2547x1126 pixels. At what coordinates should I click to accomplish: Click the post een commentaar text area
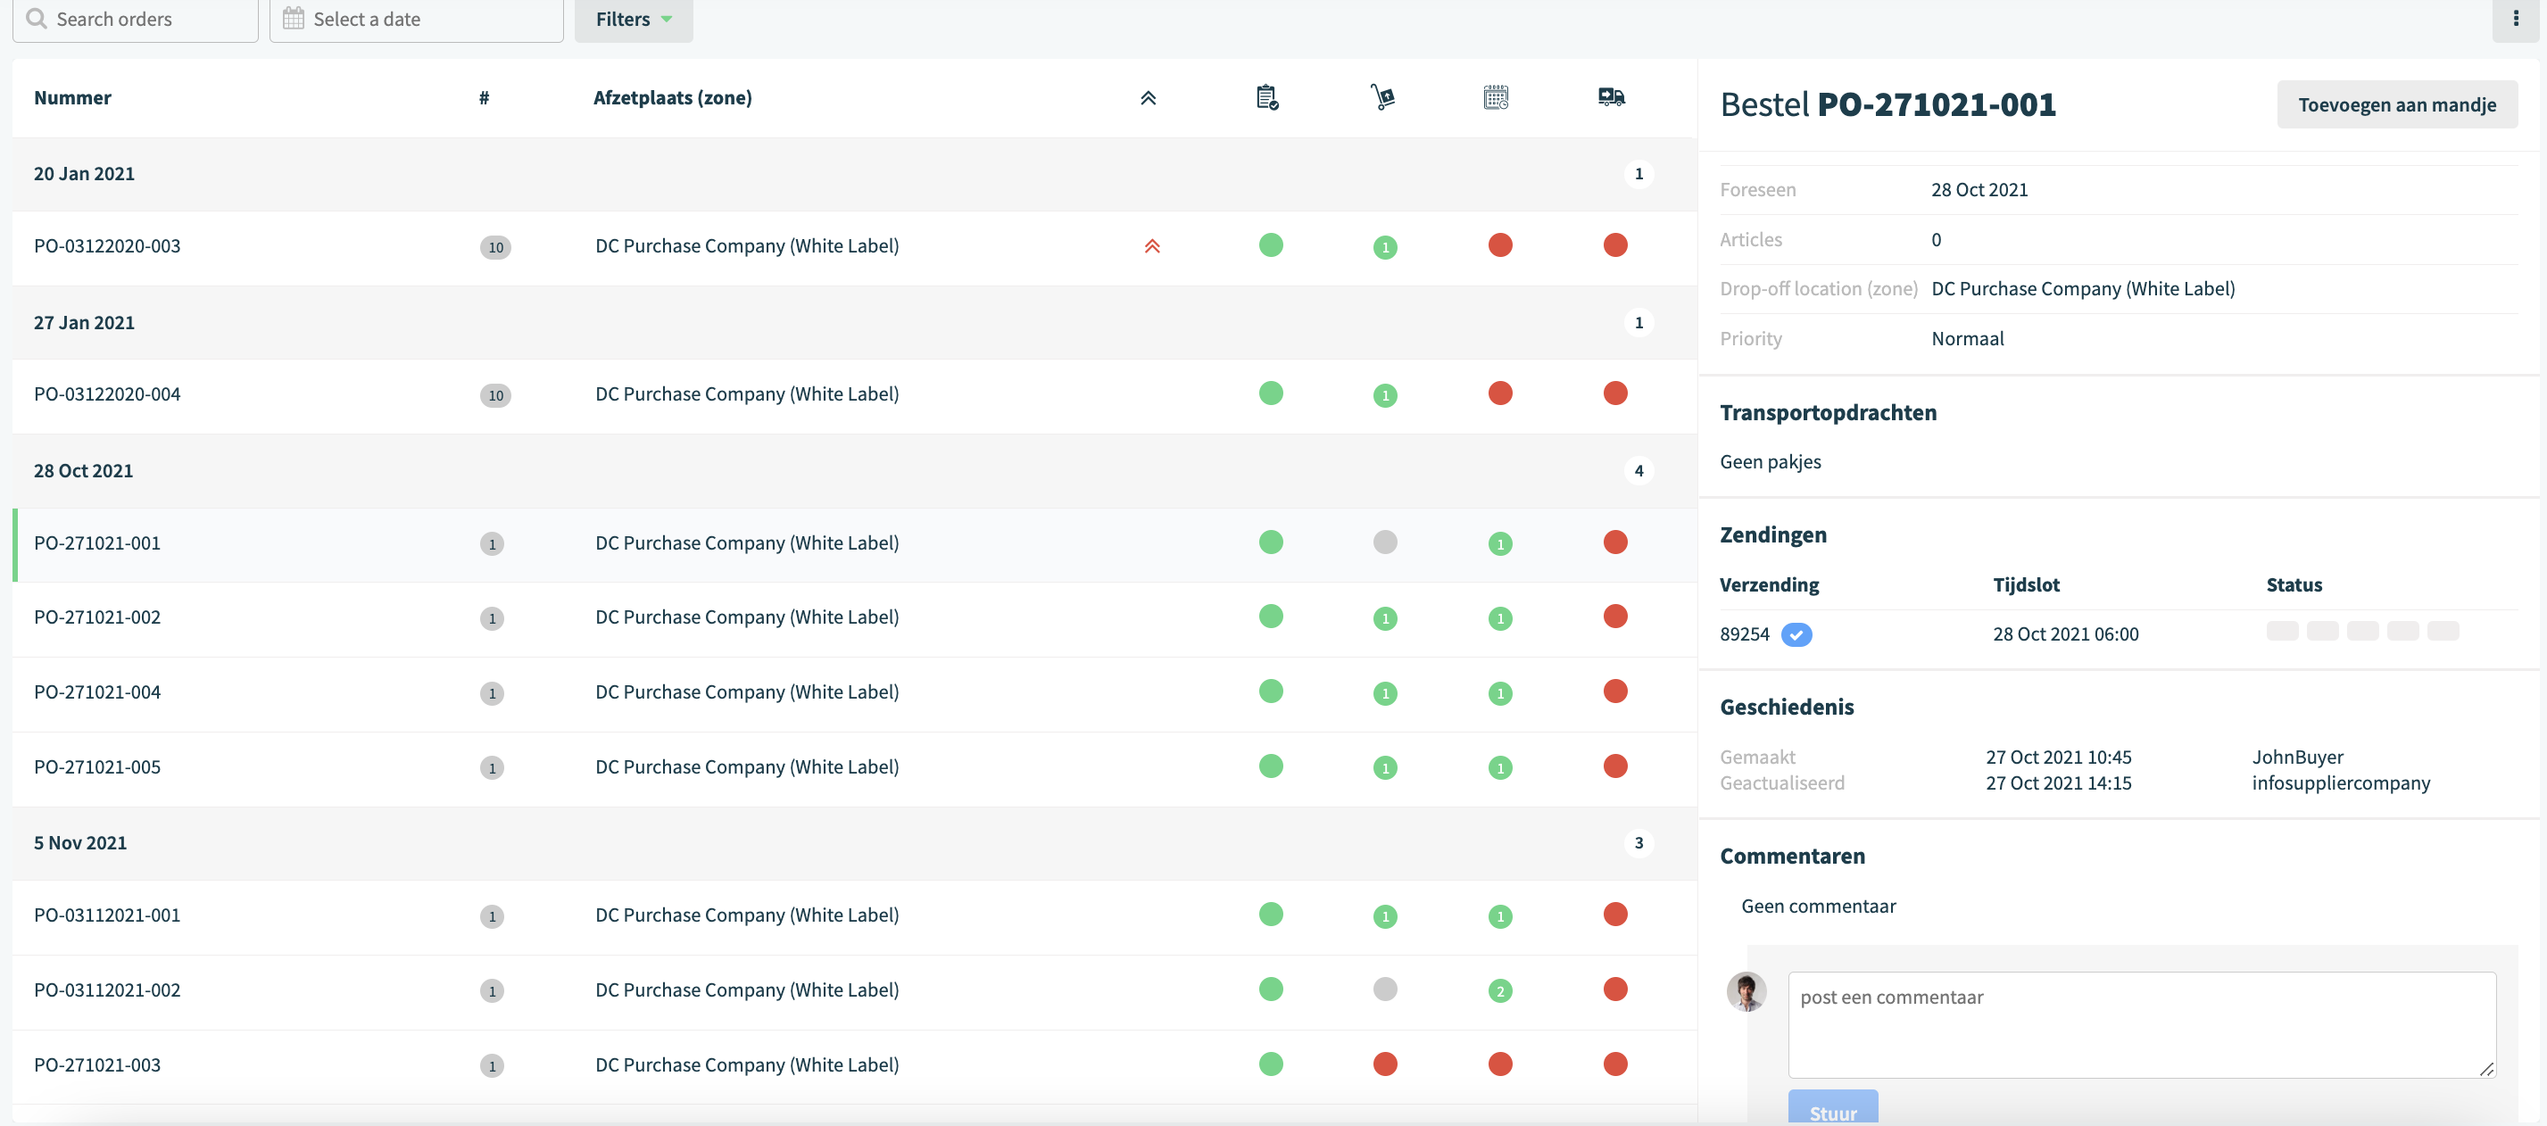point(2142,1024)
